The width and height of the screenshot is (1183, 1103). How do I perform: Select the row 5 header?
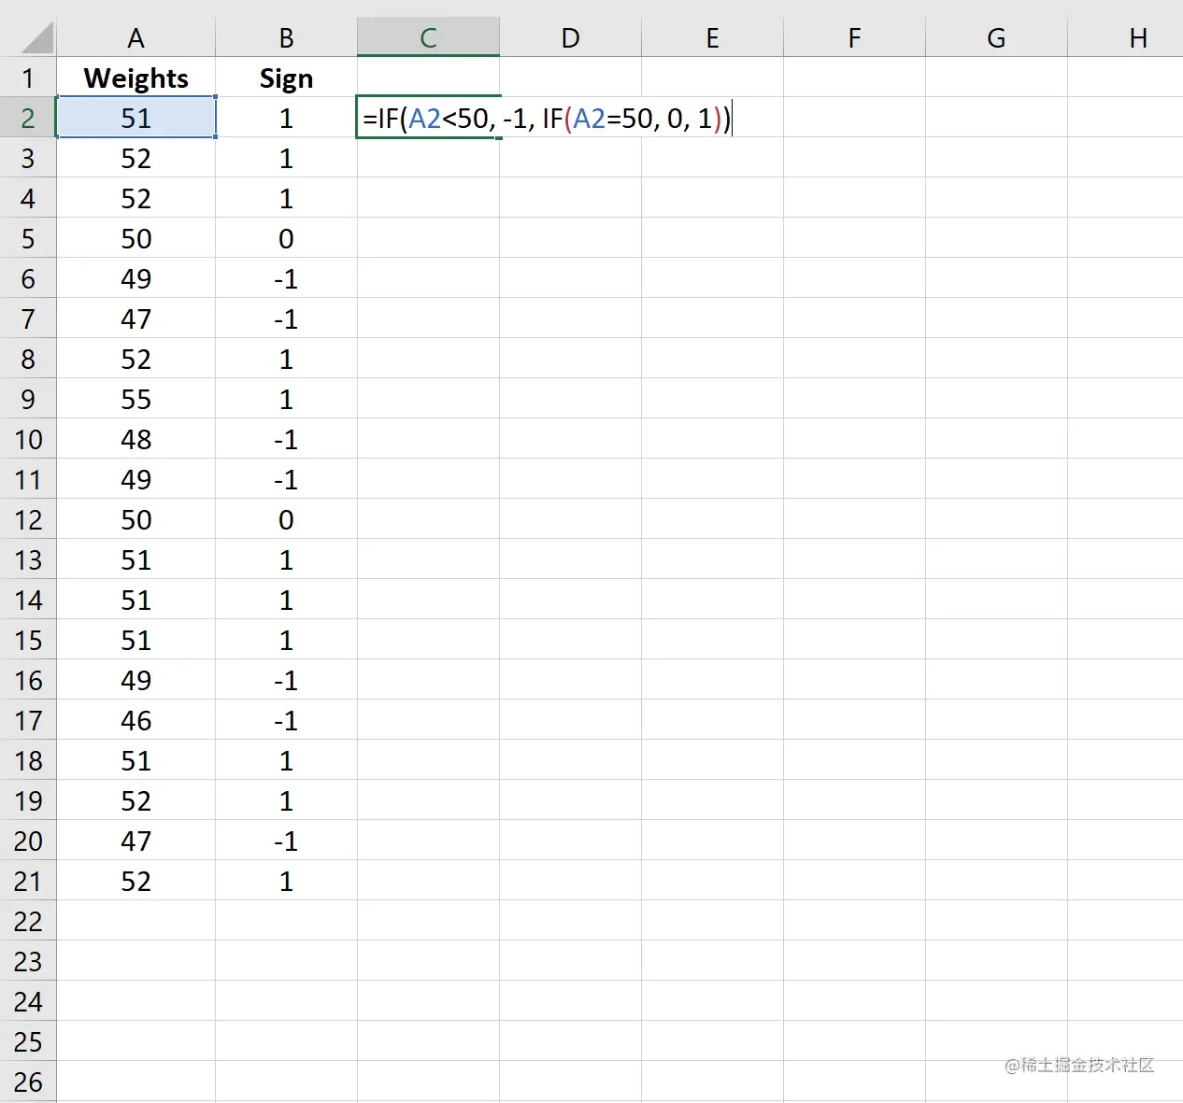point(28,238)
